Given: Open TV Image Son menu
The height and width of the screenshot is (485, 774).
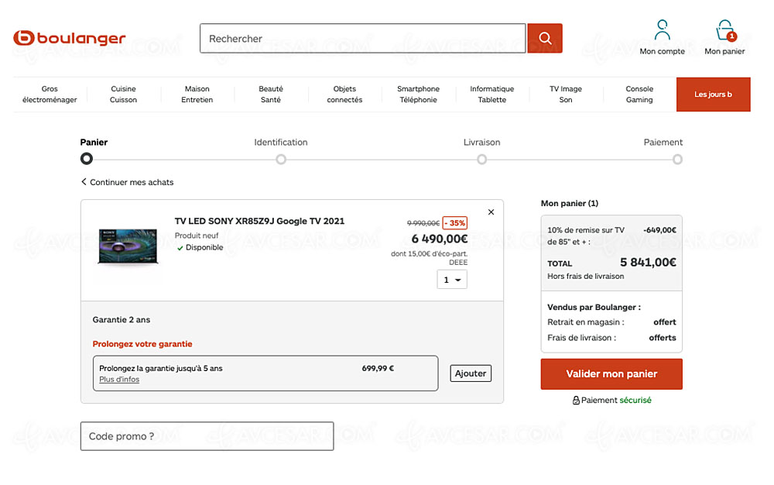Looking at the screenshot, I should pos(566,95).
